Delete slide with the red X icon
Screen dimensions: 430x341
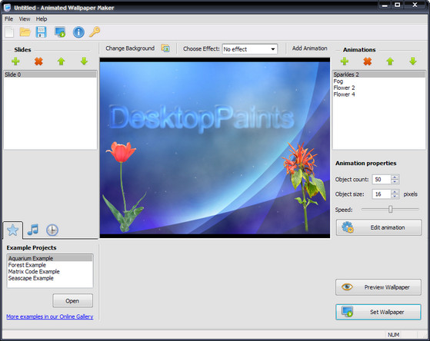click(x=38, y=61)
